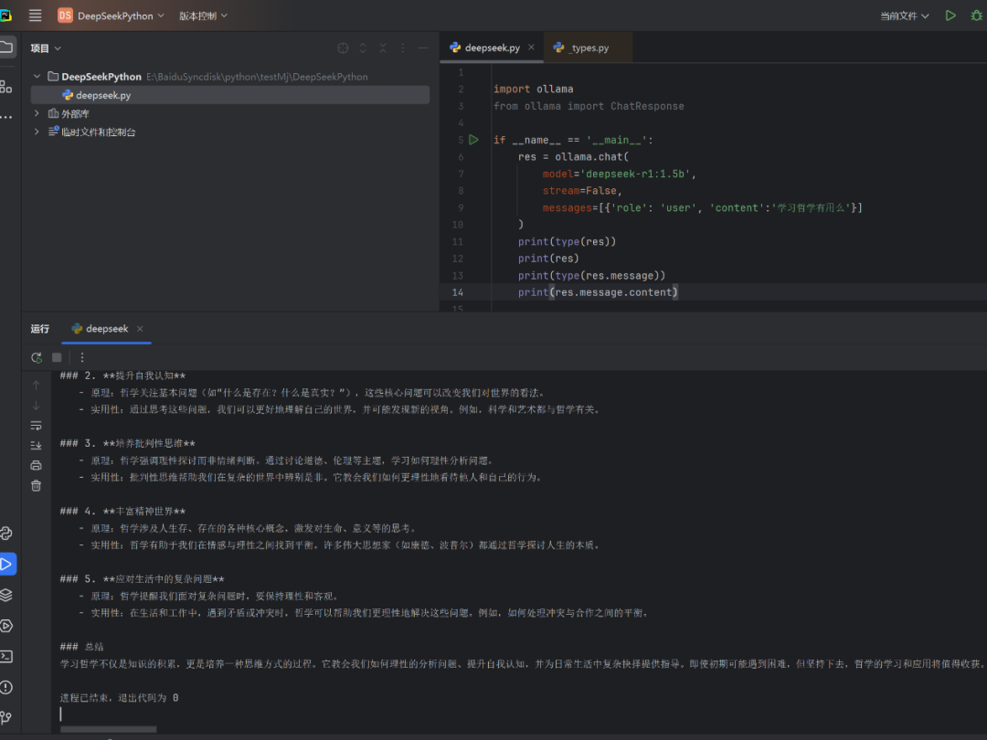Toggle scroll-to-end in the run output

click(37, 445)
